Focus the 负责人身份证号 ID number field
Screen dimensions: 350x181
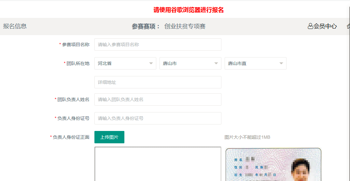pos(158,118)
